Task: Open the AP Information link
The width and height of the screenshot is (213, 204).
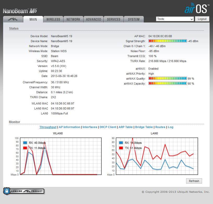Action: [x=70, y=127]
